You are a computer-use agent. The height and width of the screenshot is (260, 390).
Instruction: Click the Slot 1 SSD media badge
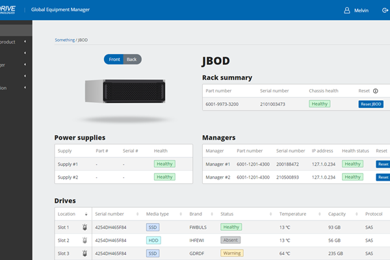pyautogui.click(x=153, y=227)
